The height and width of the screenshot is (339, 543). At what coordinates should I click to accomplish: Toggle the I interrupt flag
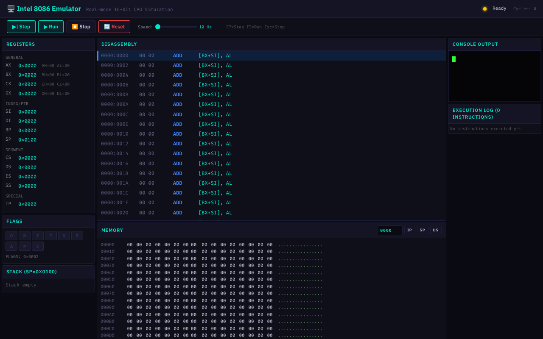coord(38,236)
